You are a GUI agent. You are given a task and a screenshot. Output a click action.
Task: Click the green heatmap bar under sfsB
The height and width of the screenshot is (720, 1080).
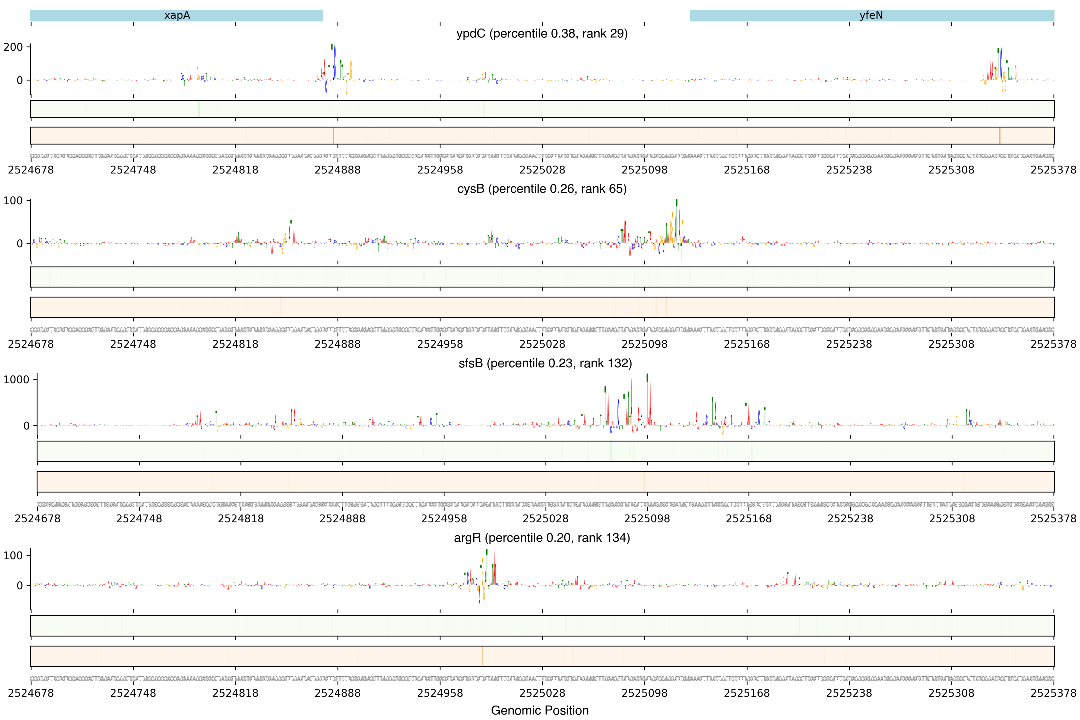coord(545,451)
